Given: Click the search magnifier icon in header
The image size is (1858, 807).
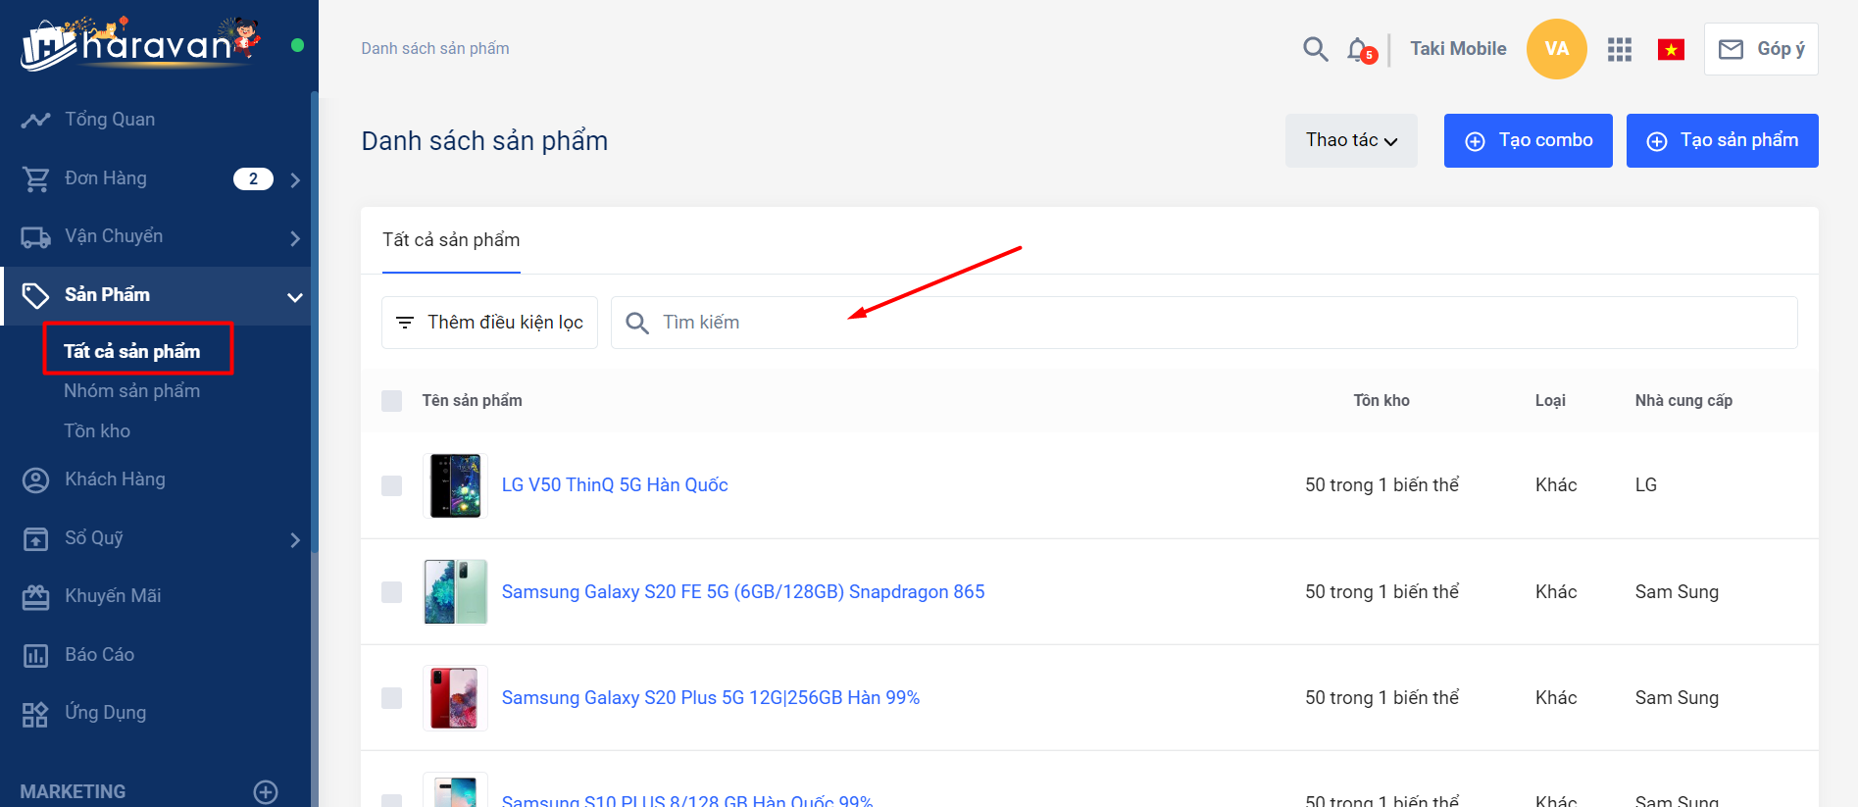Looking at the screenshot, I should pyautogui.click(x=1315, y=49).
